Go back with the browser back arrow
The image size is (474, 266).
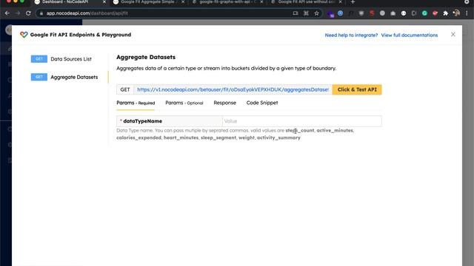tap(7, 13)
